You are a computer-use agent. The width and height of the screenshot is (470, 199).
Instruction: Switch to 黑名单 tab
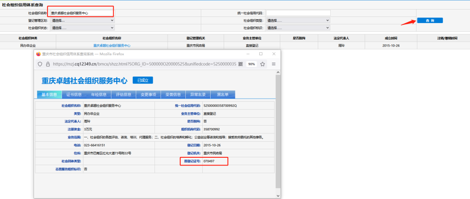pyautogui.click(x=223, y=94)
